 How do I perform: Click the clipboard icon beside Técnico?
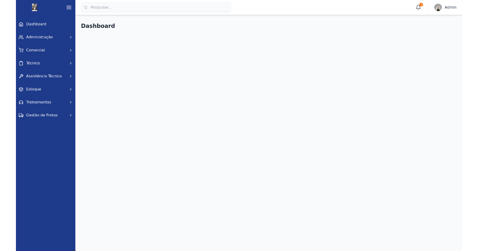point(21,63)
